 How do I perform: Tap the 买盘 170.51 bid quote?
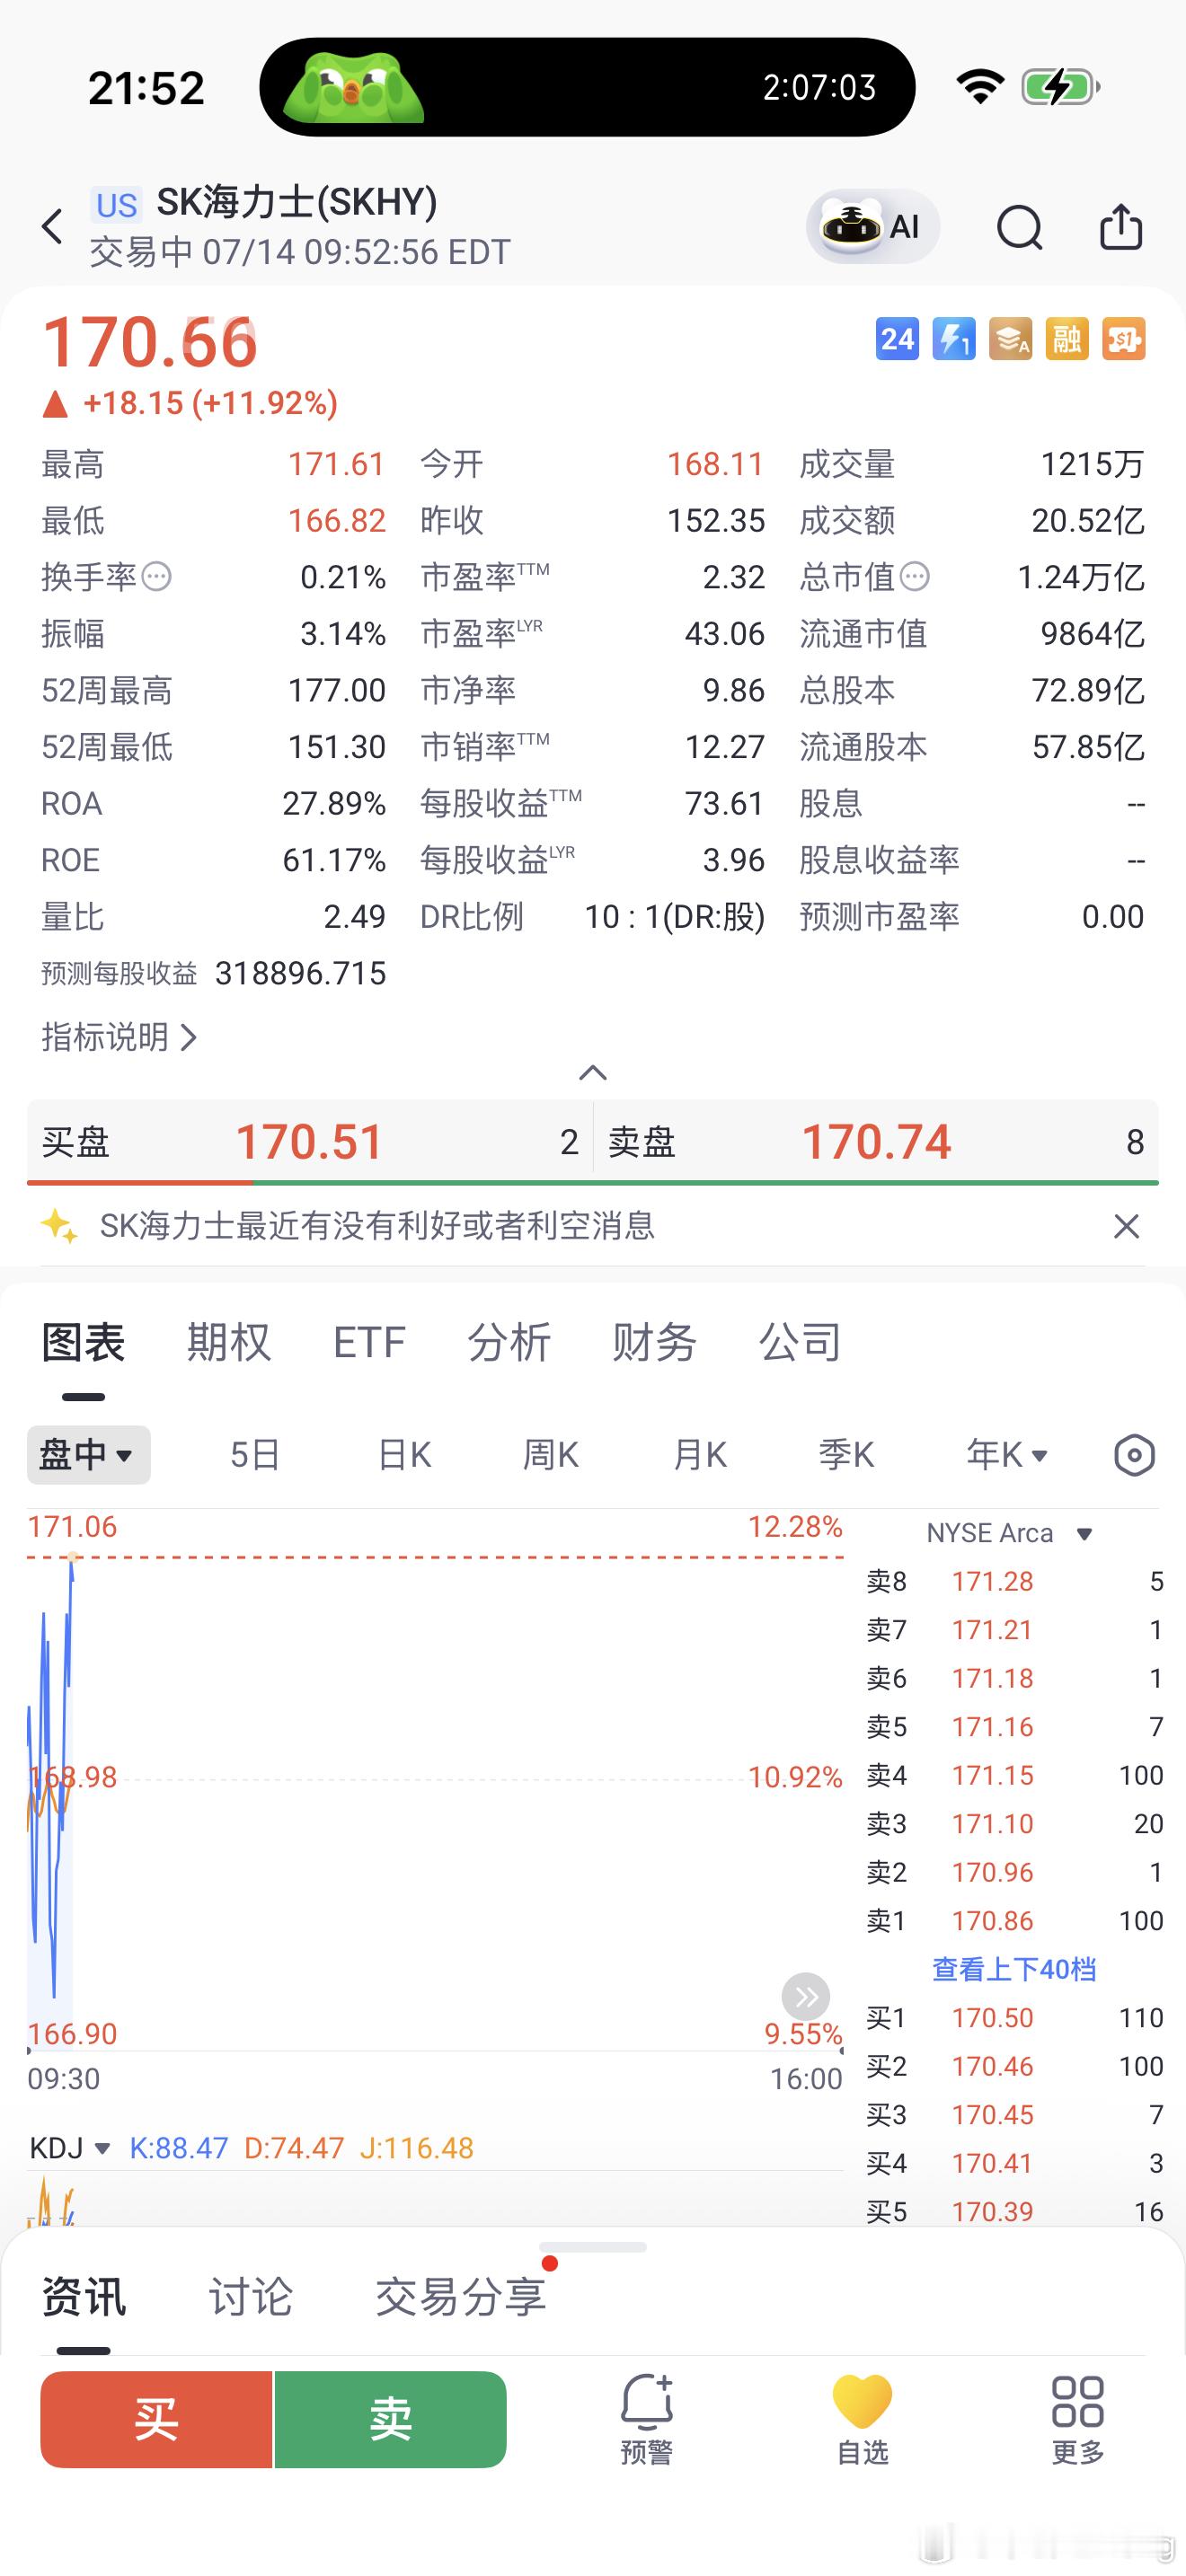(310, 1141)
